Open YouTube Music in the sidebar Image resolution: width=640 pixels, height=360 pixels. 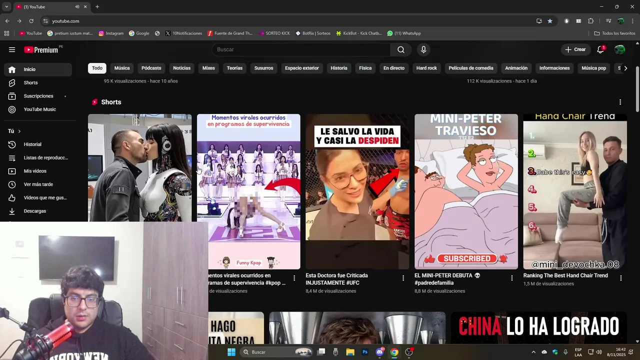click(38, 109)
